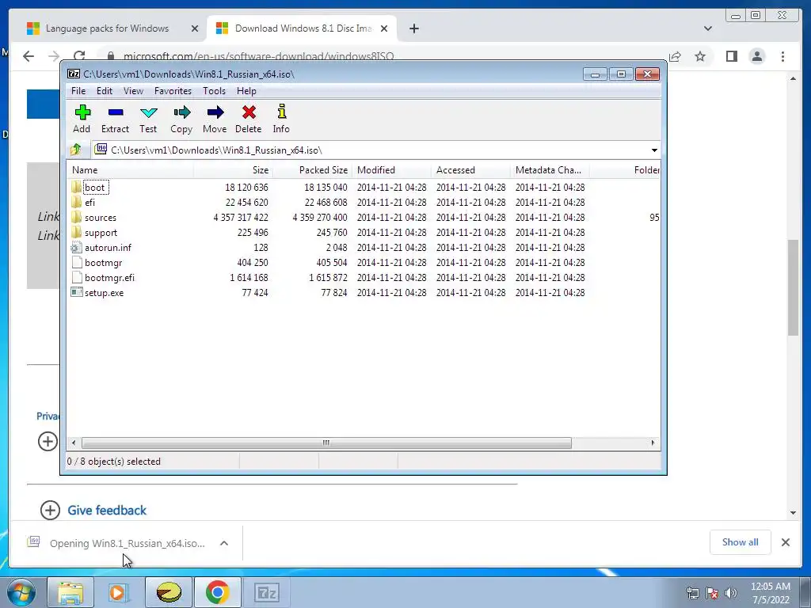Sort by the Size column header
Image resolution: width=811 pixels, height=608 pixels.
[x=234, y=170]
